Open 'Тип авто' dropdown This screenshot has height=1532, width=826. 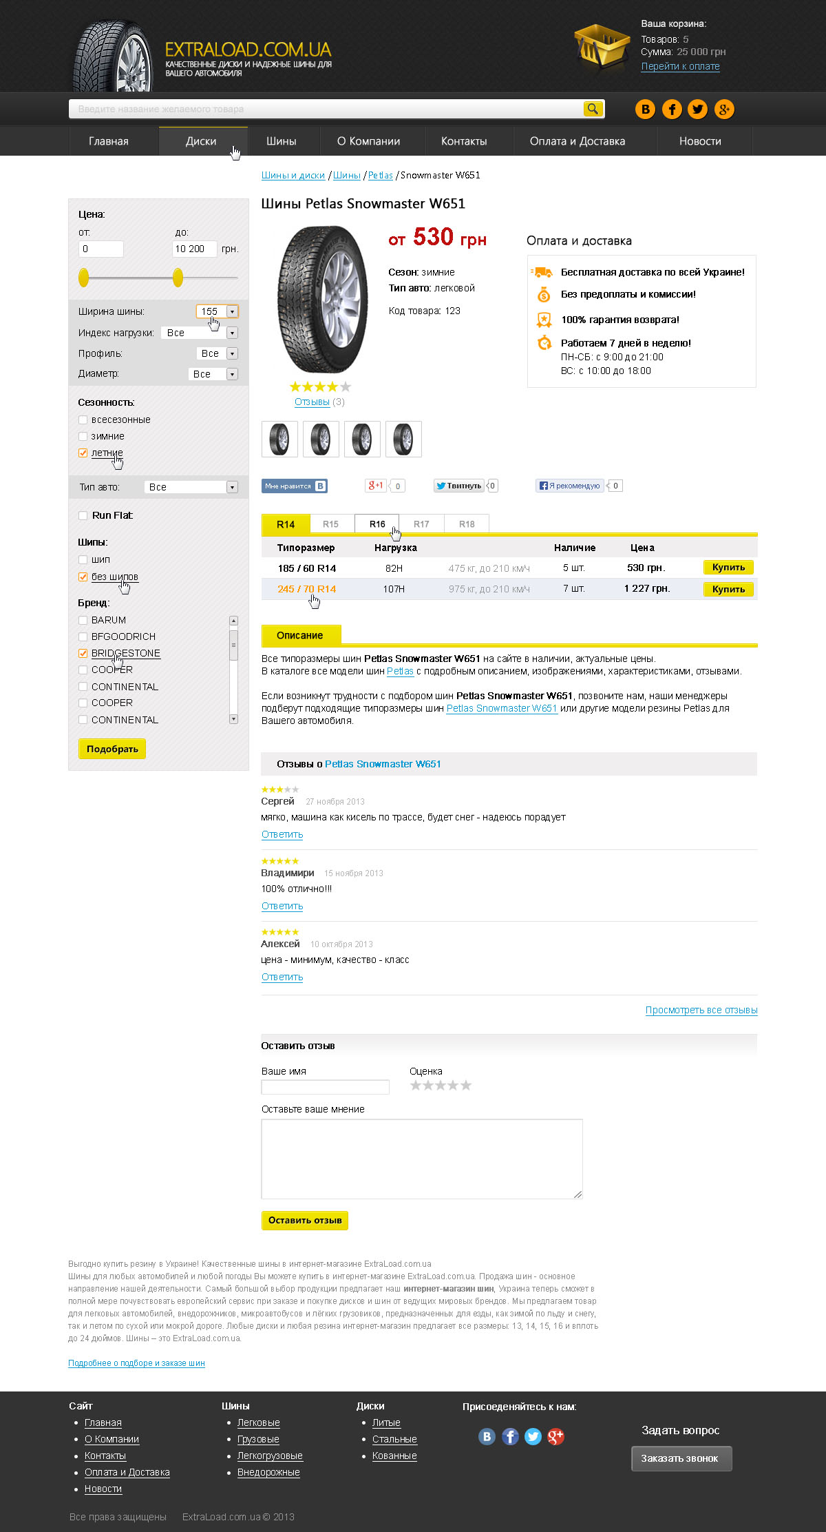[x=191, y=487]
